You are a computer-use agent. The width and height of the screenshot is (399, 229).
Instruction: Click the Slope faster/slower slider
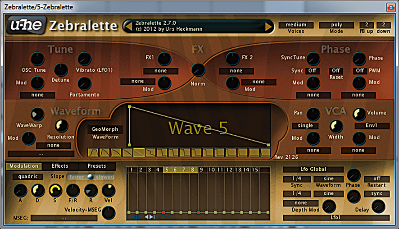91,177
